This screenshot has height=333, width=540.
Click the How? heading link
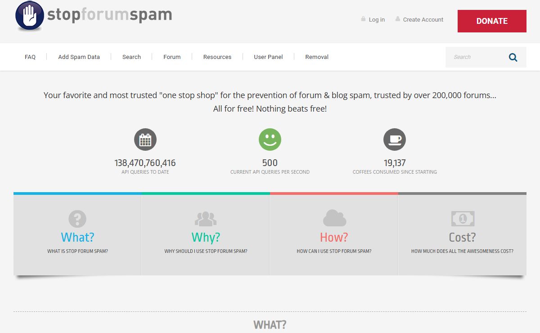[334, 237]
